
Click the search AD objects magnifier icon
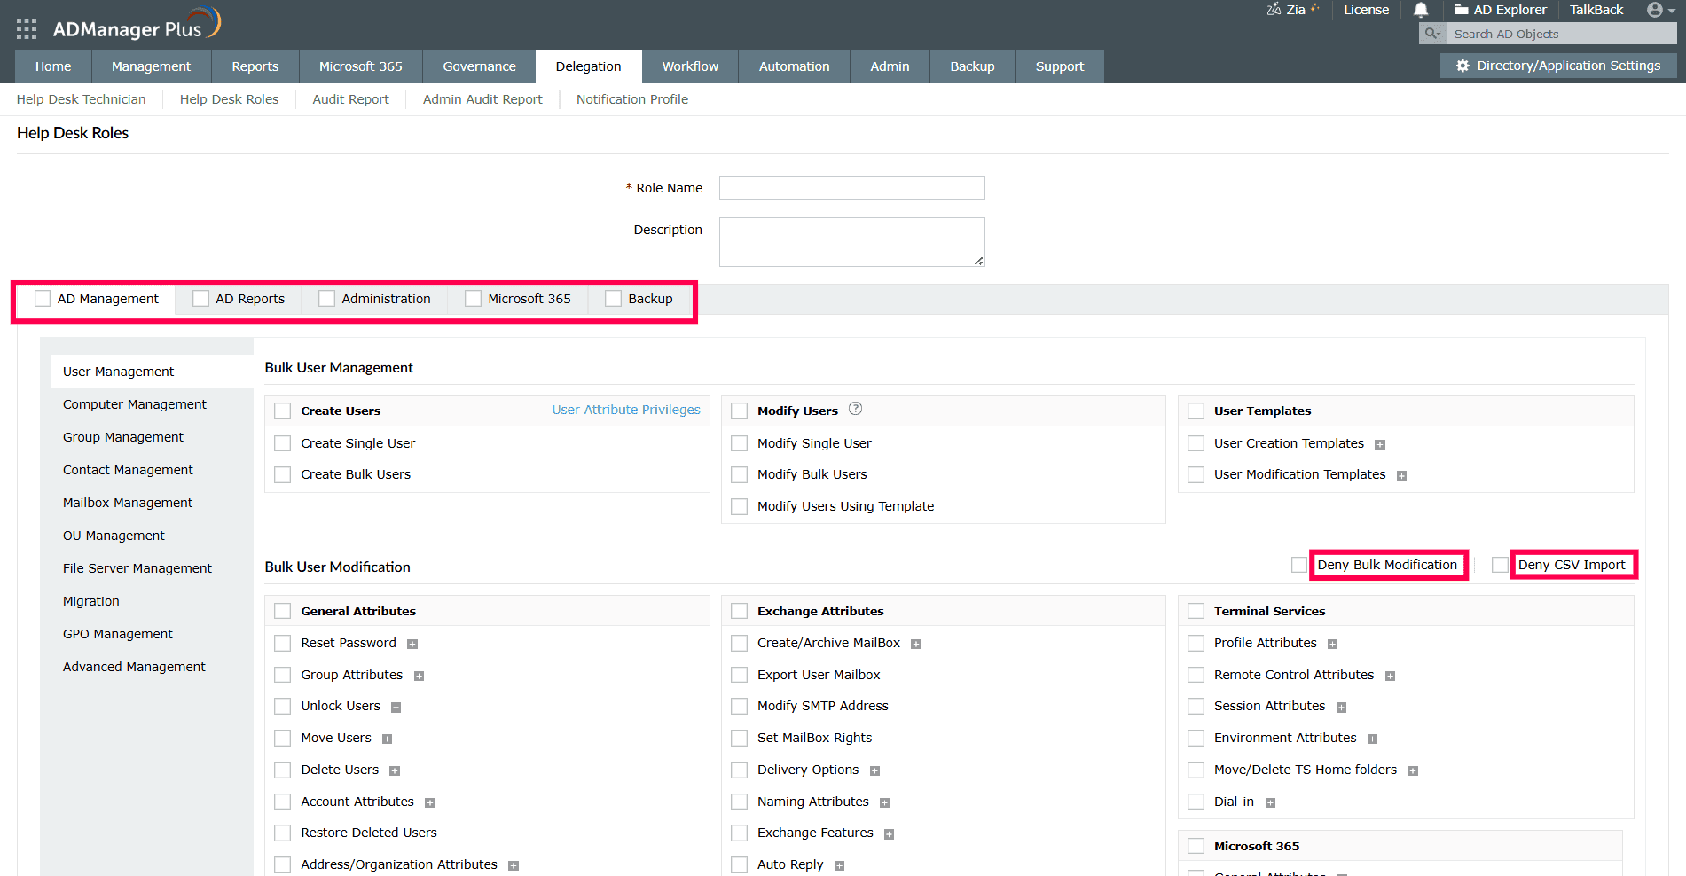coord(1432,34)
